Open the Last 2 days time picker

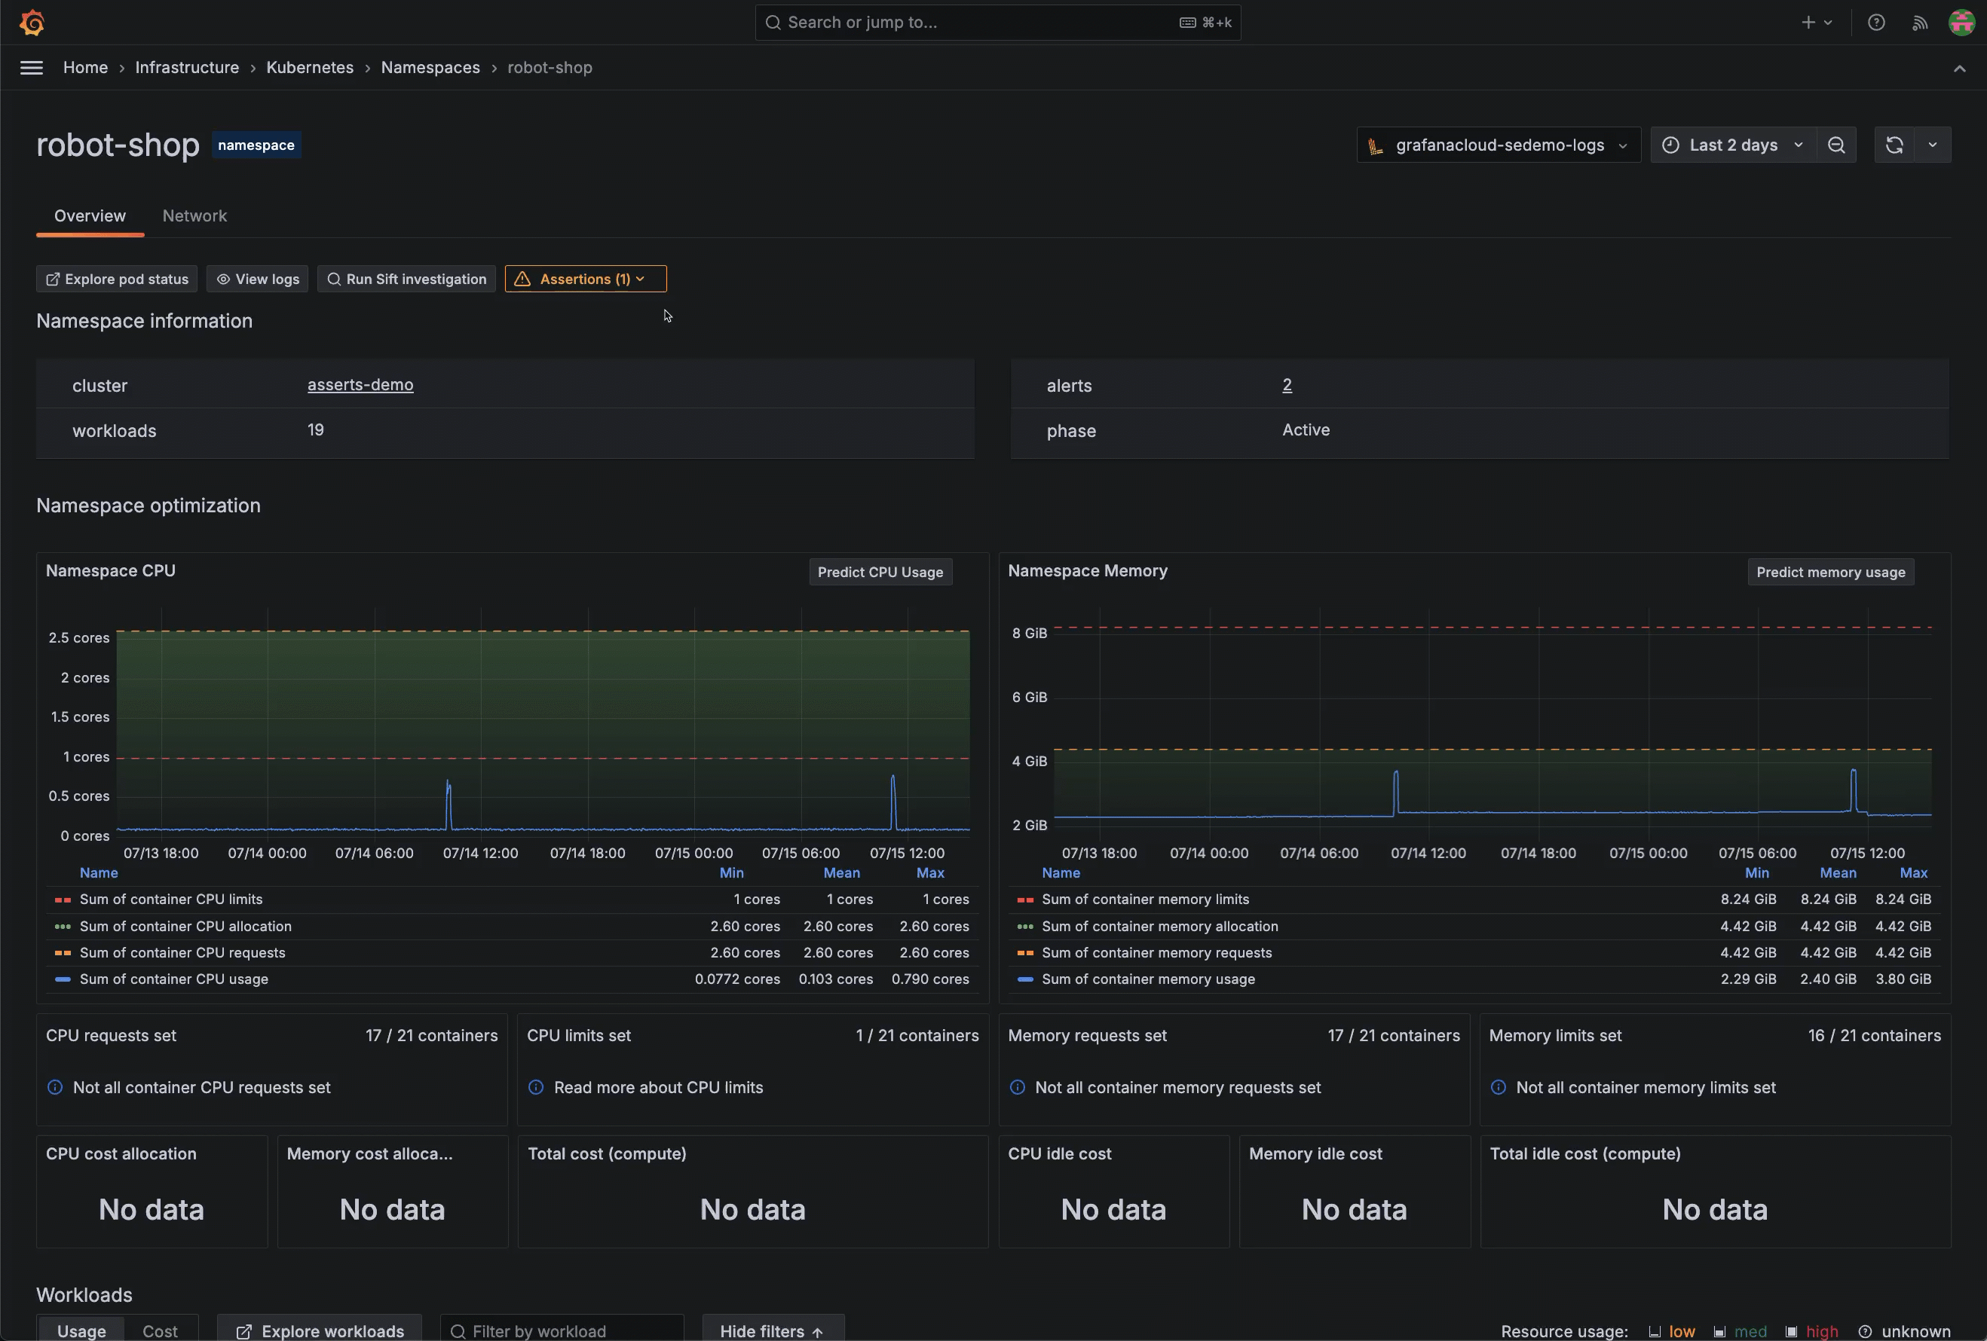(1732, 145)
